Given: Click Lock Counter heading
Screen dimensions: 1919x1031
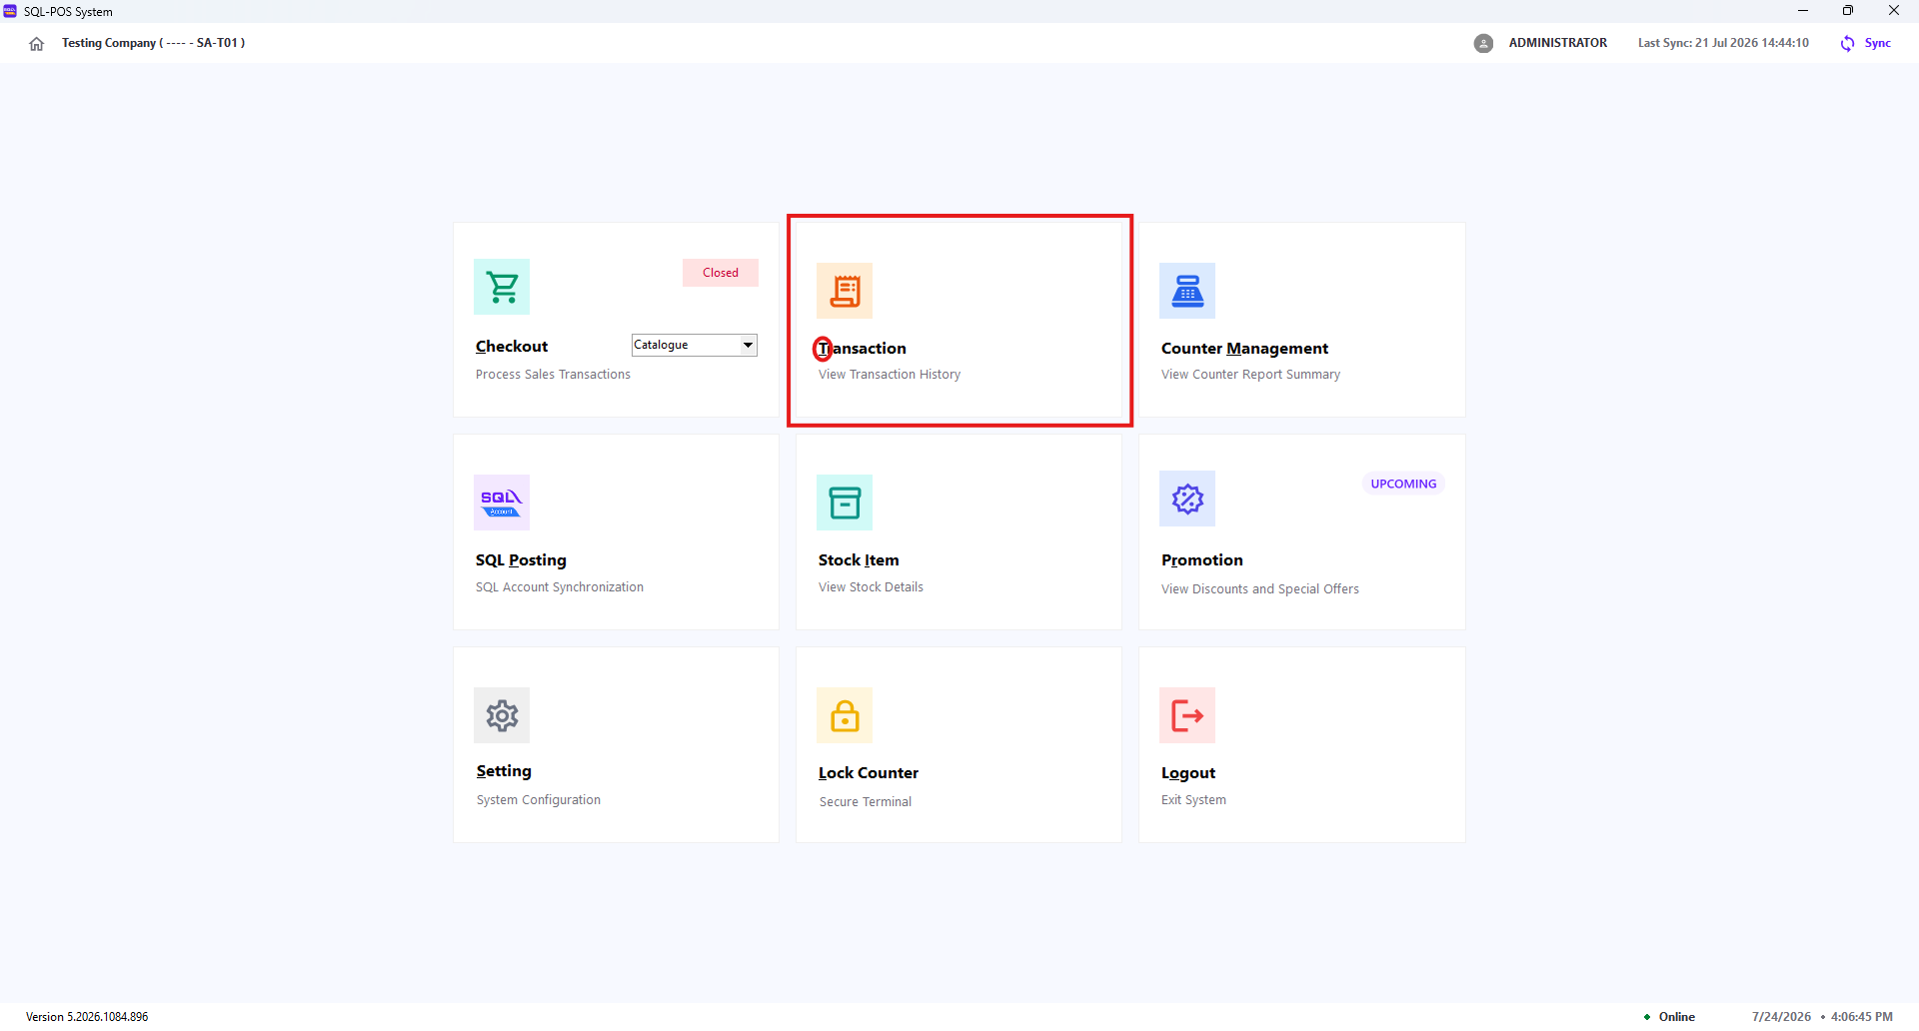Looking at the screenshot, I should click(869, 773).
